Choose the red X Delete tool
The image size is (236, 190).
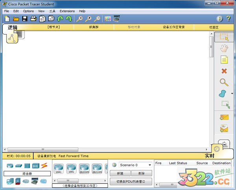224,71
